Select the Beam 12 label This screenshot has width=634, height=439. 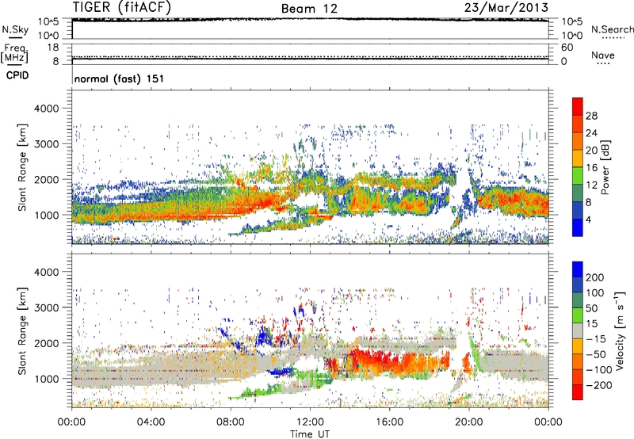(309, 9)
